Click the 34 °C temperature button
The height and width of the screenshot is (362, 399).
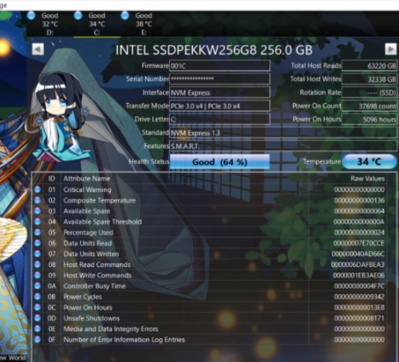click(369, 162)
